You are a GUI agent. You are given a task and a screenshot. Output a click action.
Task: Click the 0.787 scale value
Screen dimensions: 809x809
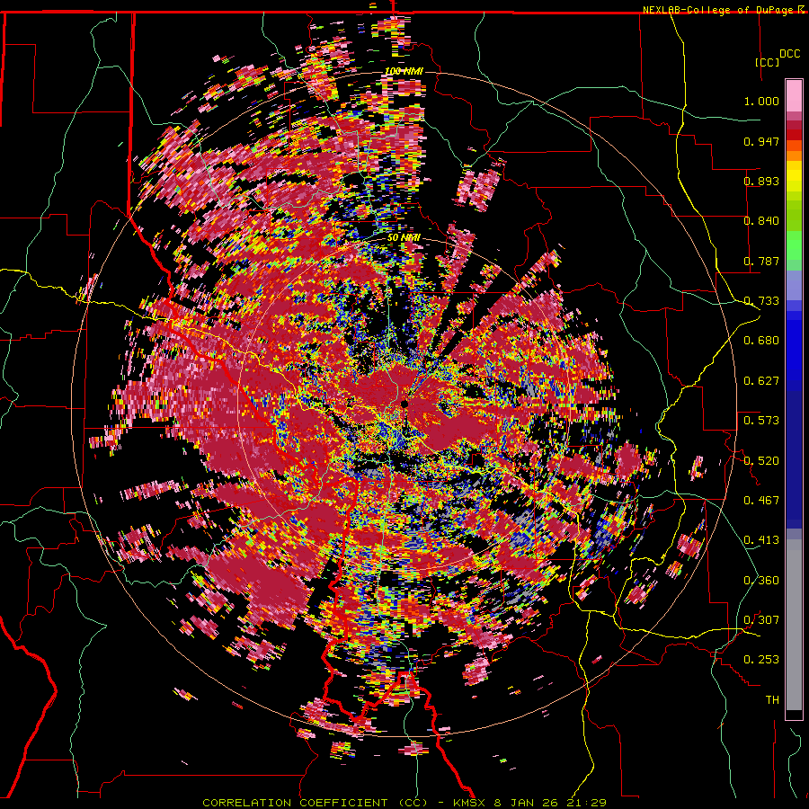coord(761,261)
